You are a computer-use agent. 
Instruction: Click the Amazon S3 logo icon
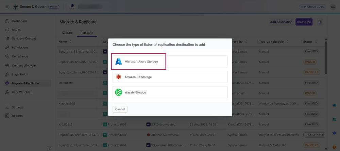pos(118,77)
